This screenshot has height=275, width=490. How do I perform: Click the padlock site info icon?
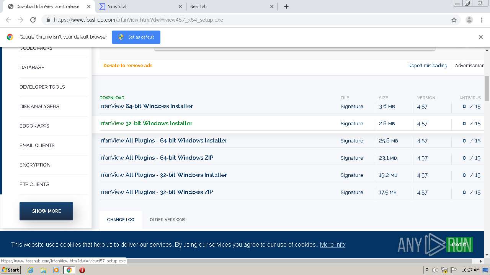tap(48, 20)
